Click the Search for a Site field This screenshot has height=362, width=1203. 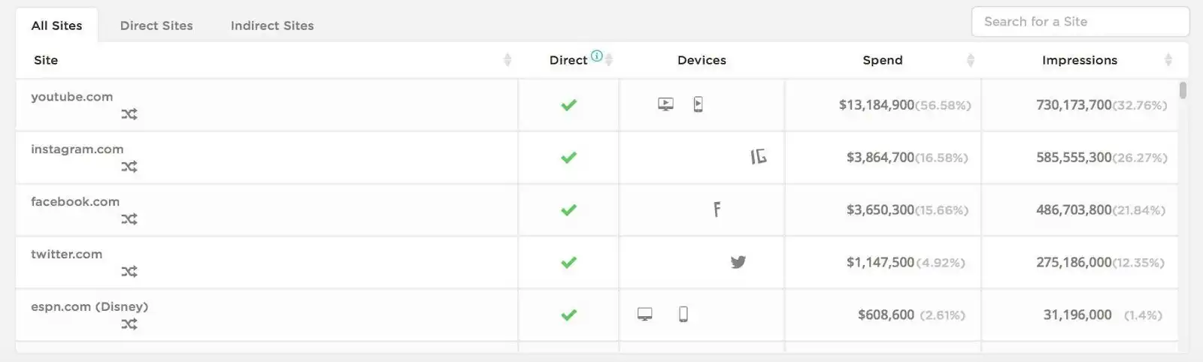1080,22
